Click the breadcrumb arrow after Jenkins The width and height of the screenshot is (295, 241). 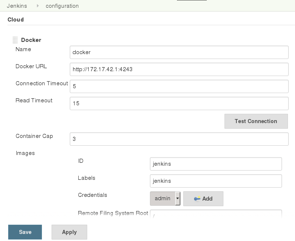[38, 6]
